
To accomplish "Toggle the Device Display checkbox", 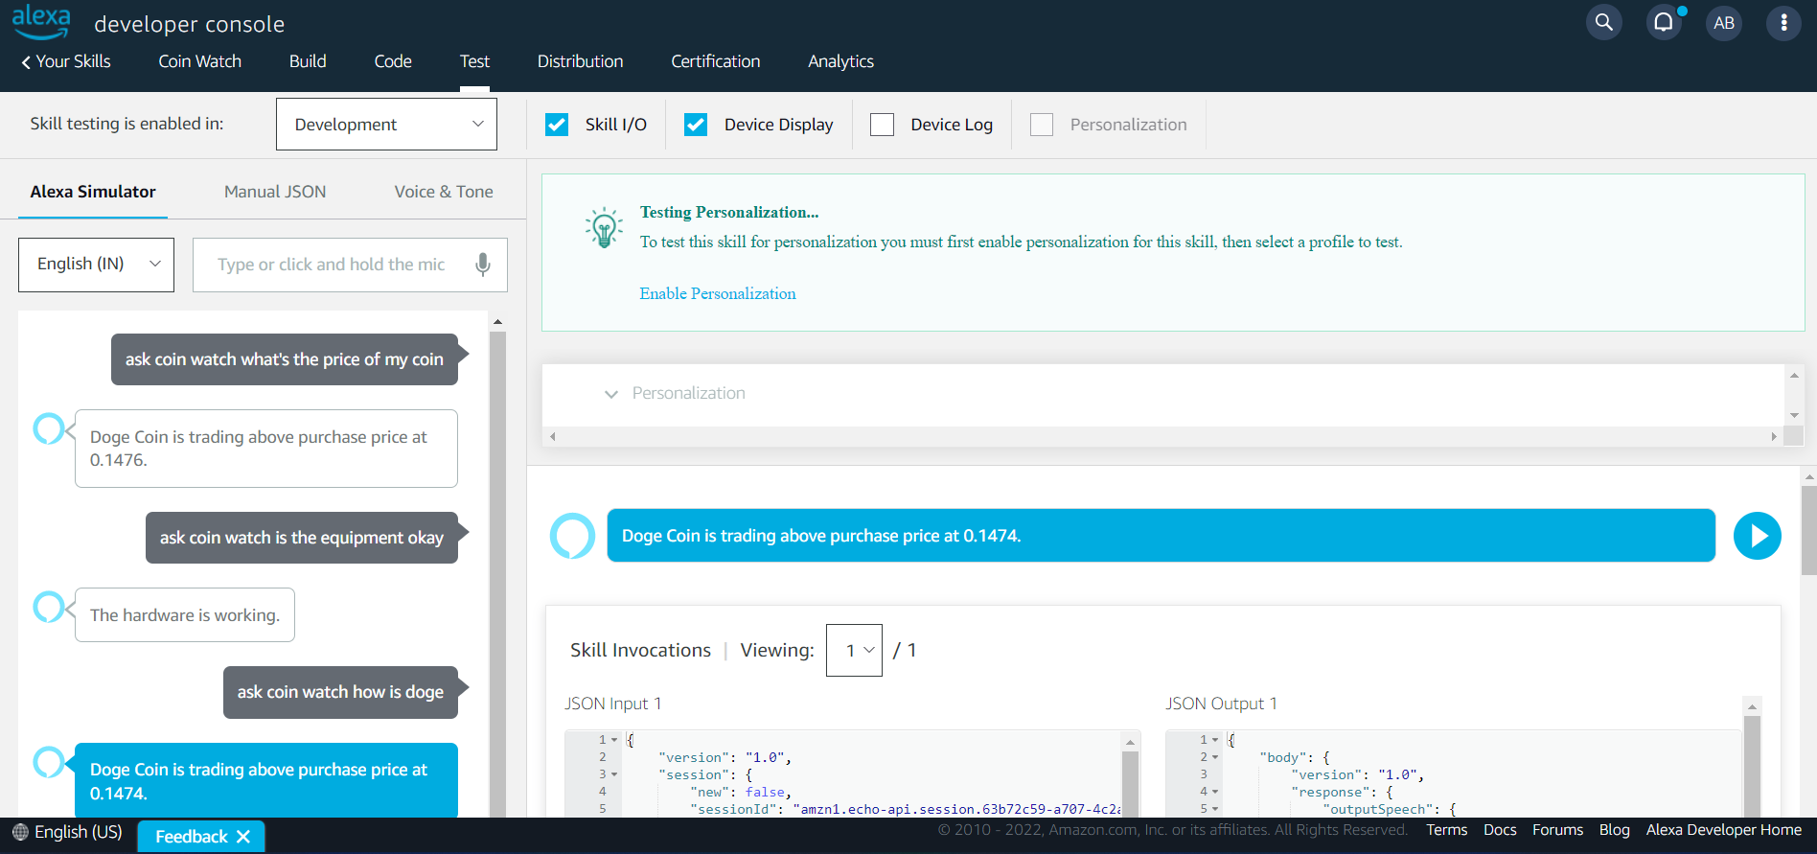I will [x=696, y=125].
